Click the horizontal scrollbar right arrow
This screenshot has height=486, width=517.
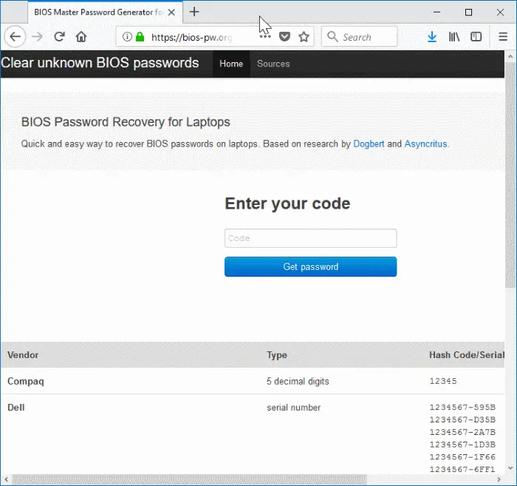point(499,479)
